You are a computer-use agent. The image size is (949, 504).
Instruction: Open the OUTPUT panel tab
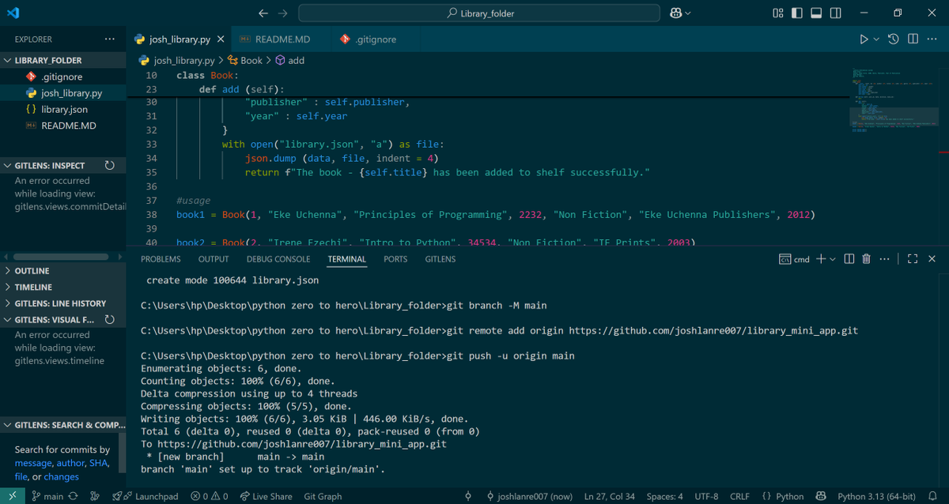tap(214, 259)
